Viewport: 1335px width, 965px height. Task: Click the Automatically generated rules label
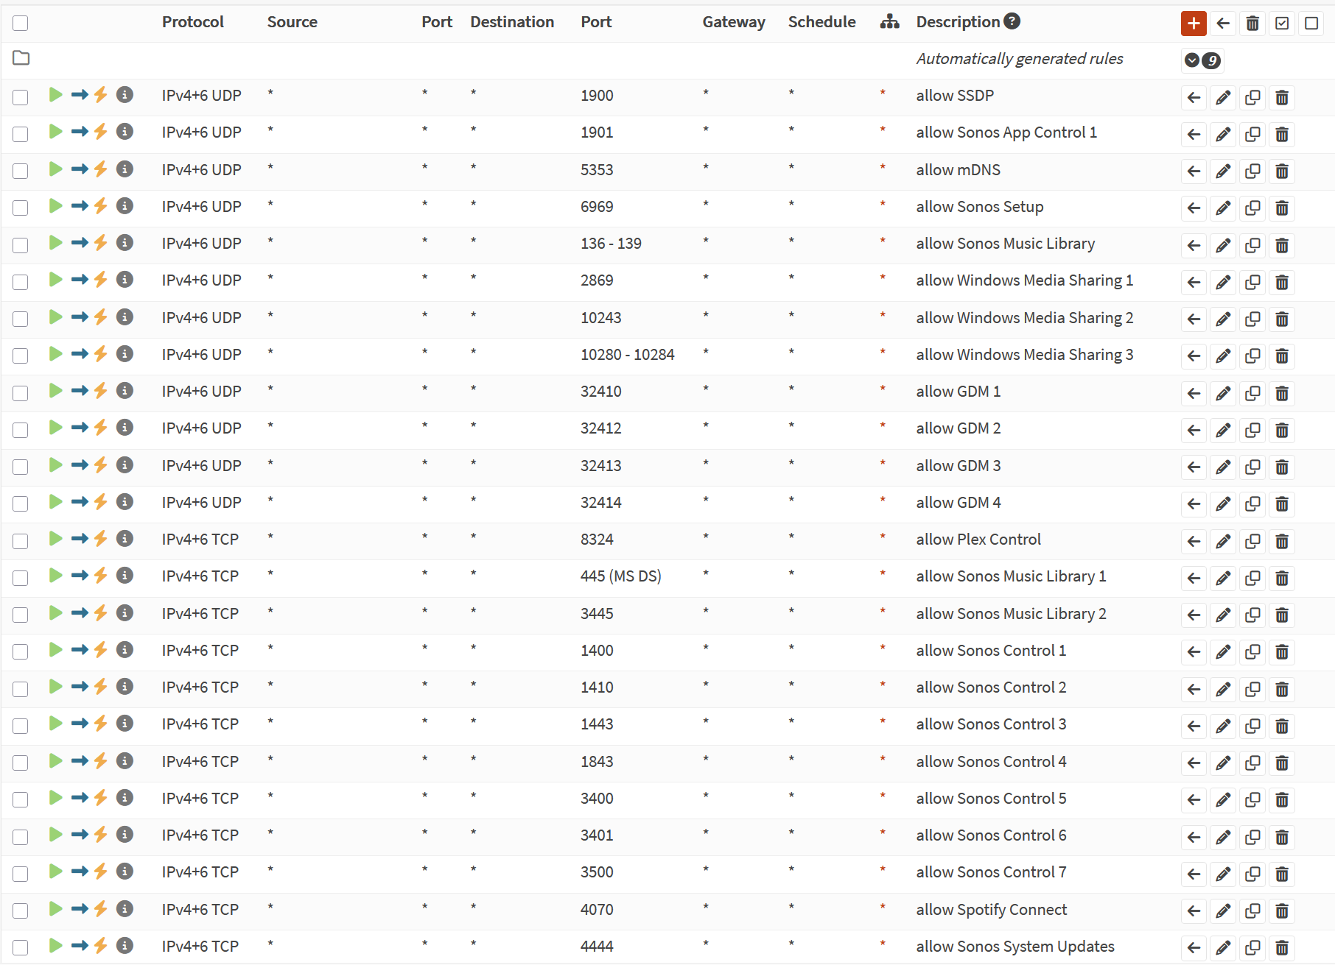coord(1020,59)
